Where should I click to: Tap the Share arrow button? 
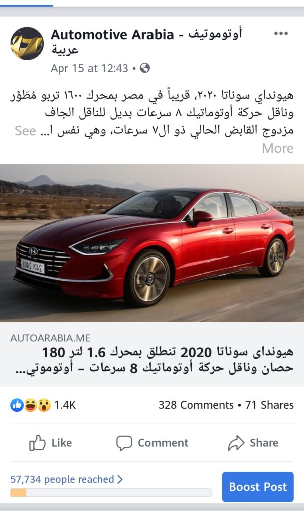253,443
